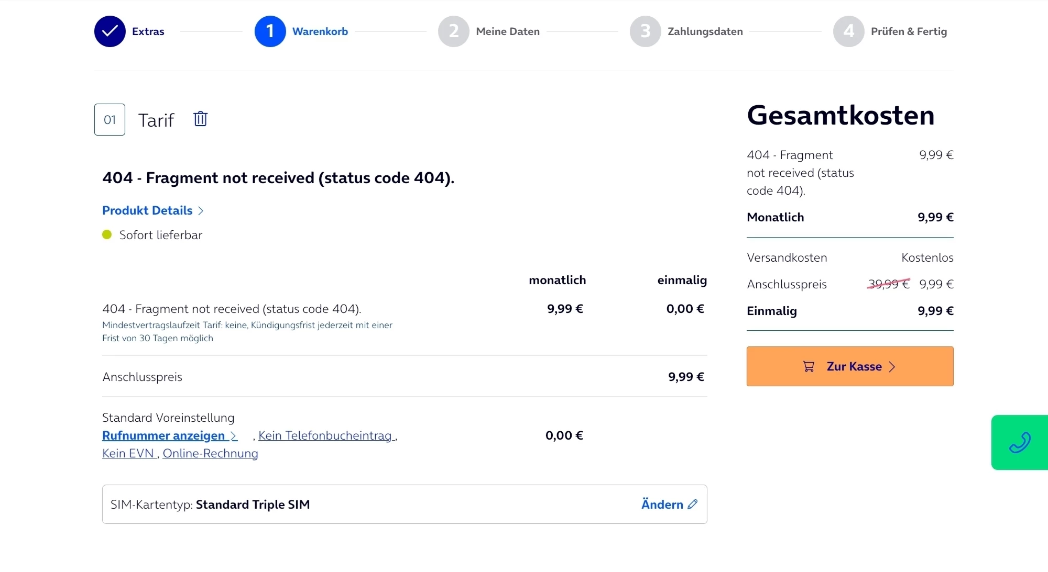
Task: Open the Kein EVN setting link
Action: click(x=129, y=453)
